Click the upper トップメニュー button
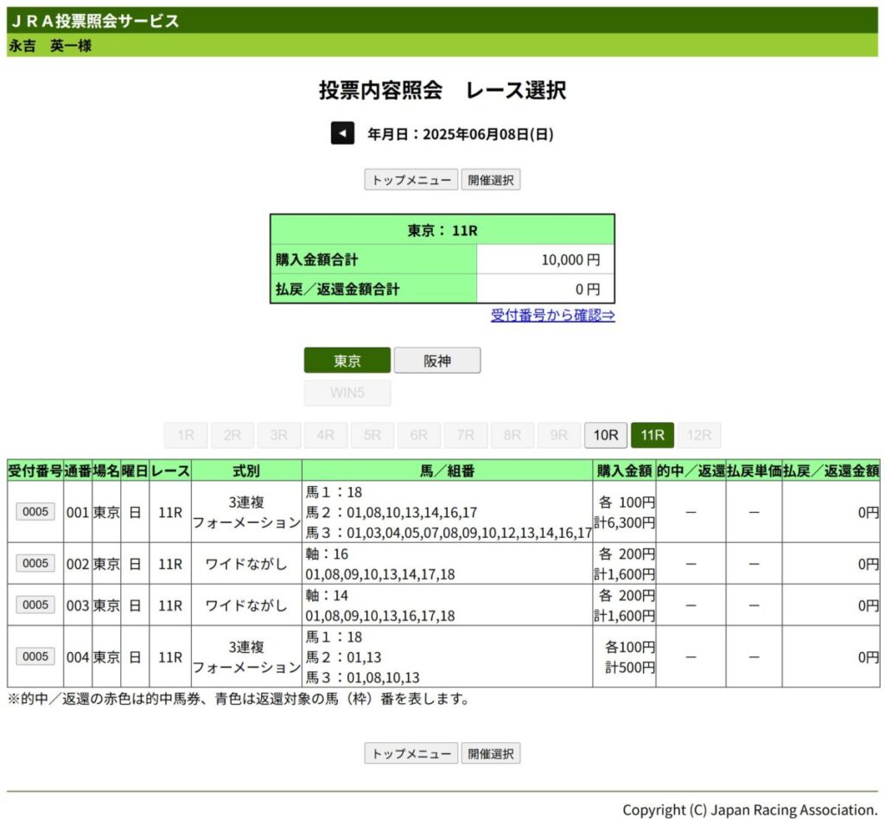This screenshot has width=885, height=819. click(411, 180)
